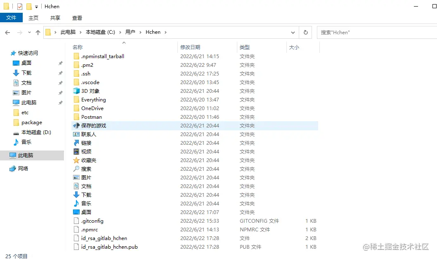Viewport: 437px width, 259px height.
Task: Select the etc folder in sidebar
Action: point(25,113)
